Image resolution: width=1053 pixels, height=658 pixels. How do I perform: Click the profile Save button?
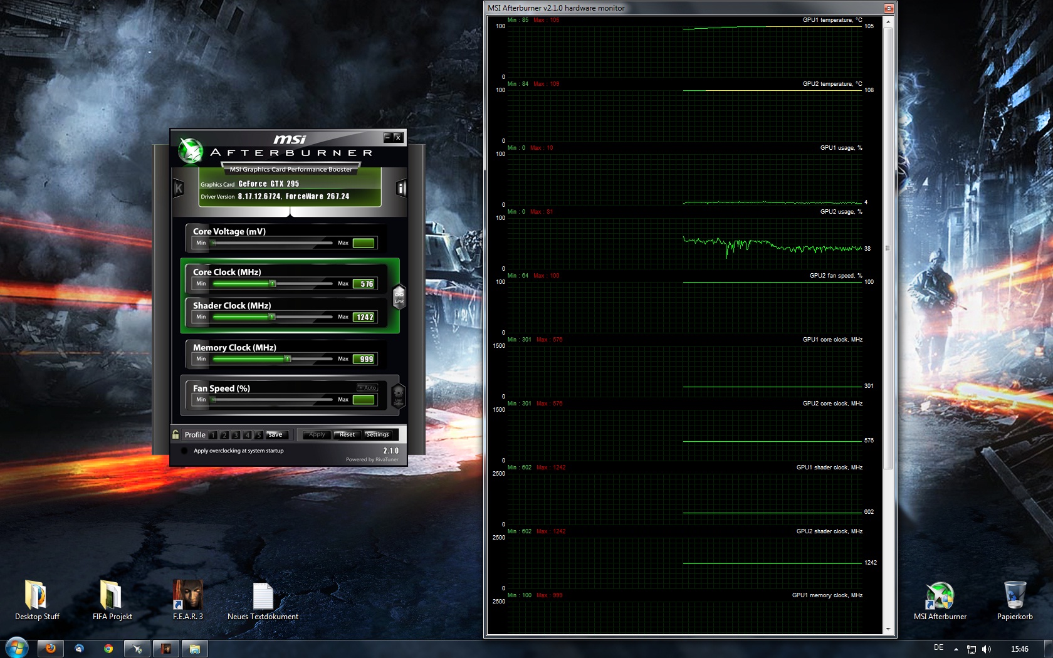pos(275,434)
